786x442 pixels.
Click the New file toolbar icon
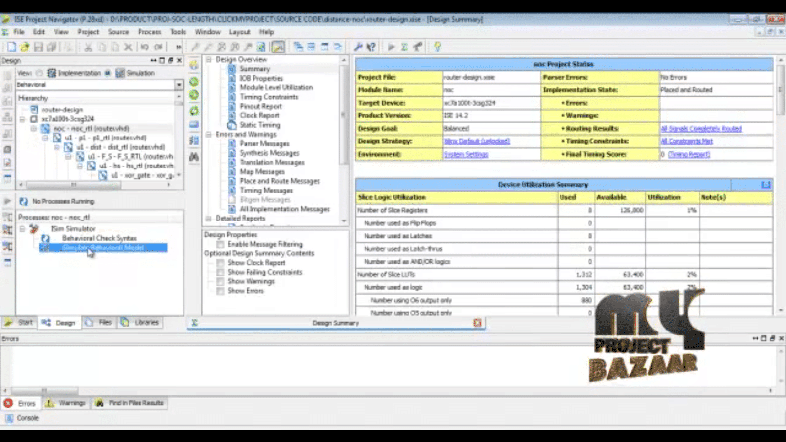(11, 47)
